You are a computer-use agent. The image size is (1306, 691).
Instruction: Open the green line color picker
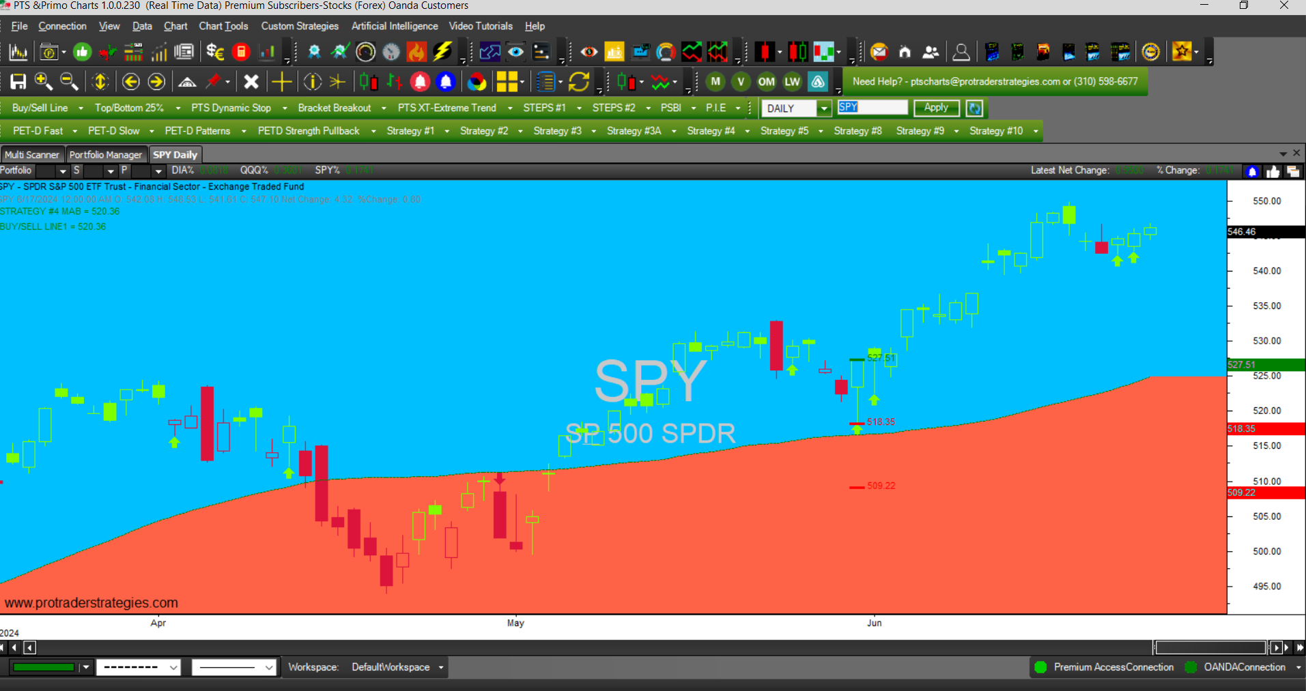pyautogui.click(x=86, y=668)
